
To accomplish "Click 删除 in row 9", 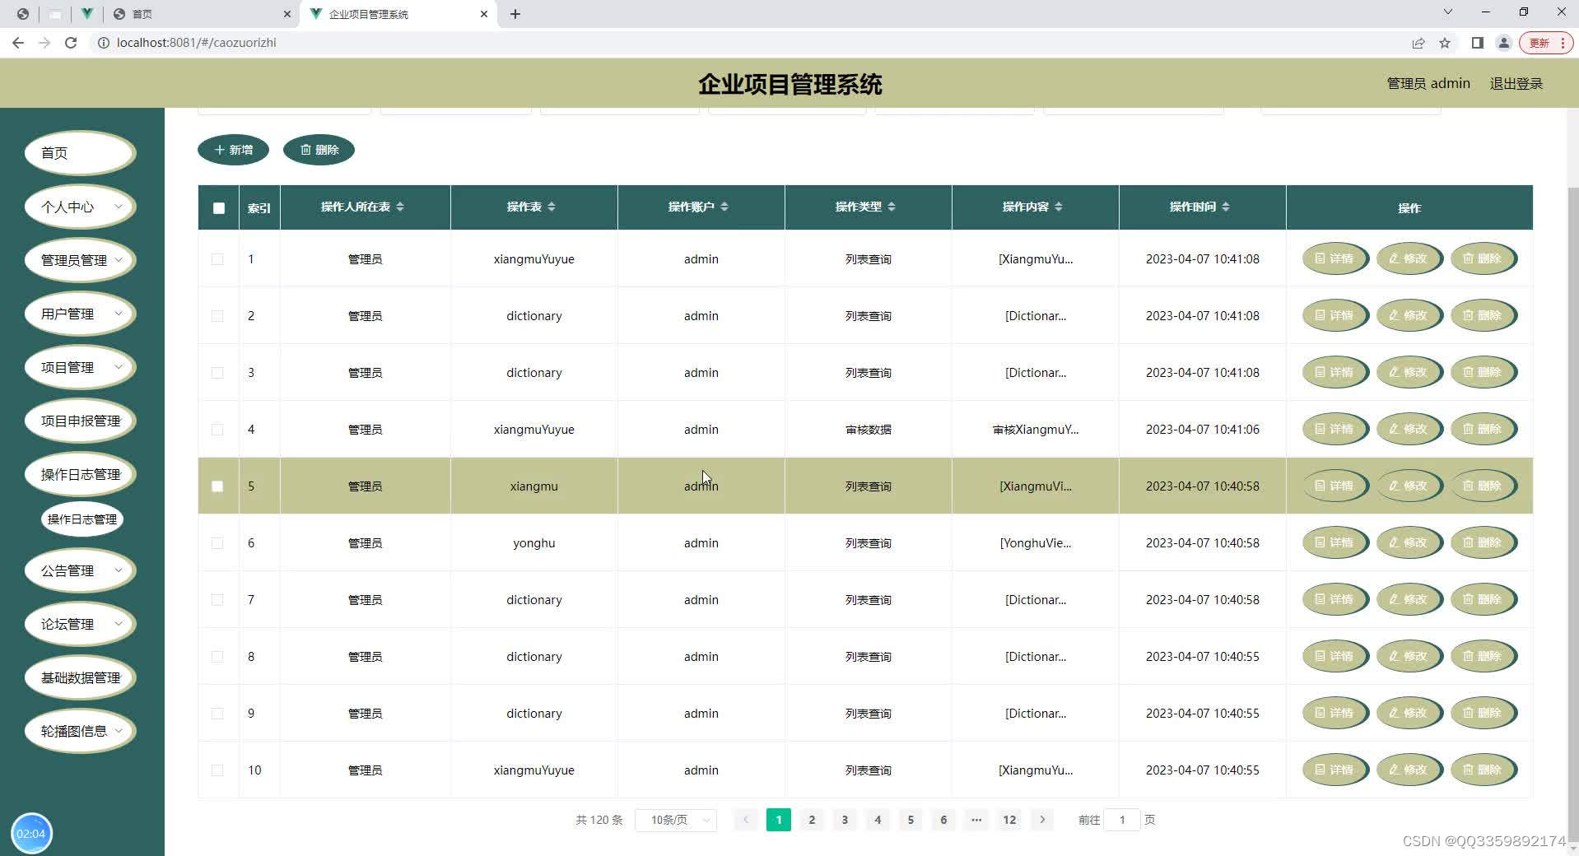I will tap(1483, 713).
